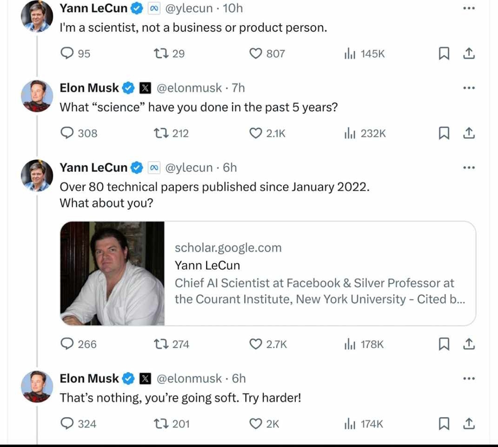Open Yann LeCun's profile avatar on top tweet
The width and height of the screenshot is (498, 447).
[36, 17]
